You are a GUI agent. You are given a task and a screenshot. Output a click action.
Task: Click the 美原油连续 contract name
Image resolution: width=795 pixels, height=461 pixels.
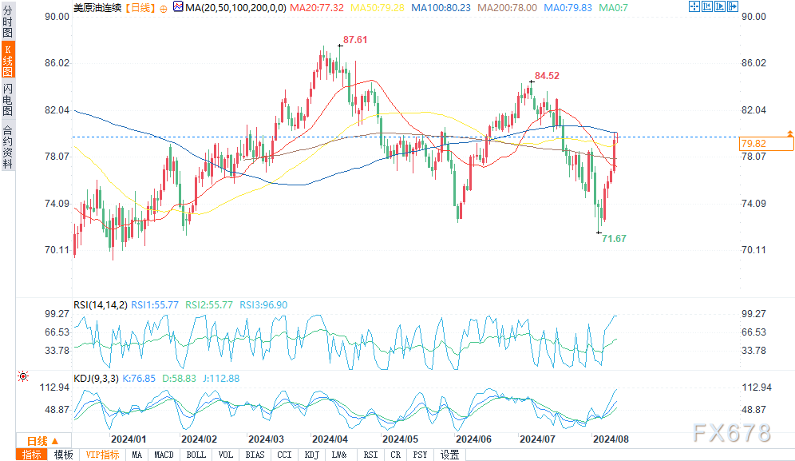(97, 8)
